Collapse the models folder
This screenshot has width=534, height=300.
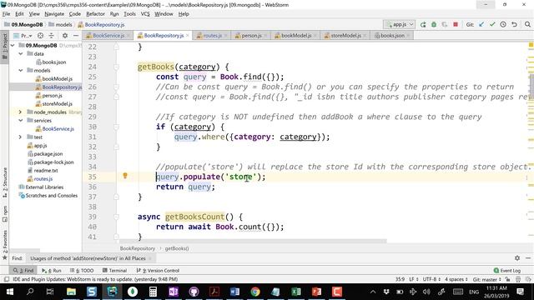coord(20,70)
